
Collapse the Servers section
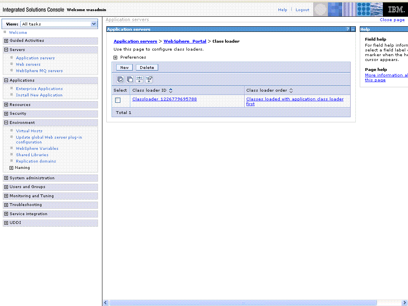6,50
